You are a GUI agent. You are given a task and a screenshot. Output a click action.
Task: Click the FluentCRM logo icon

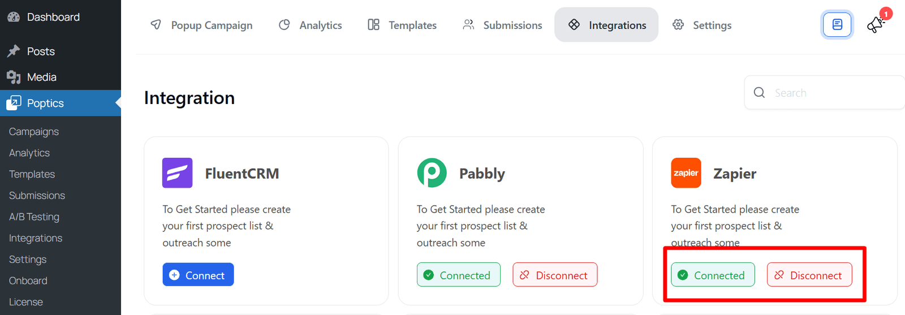[x=177, y=173]
